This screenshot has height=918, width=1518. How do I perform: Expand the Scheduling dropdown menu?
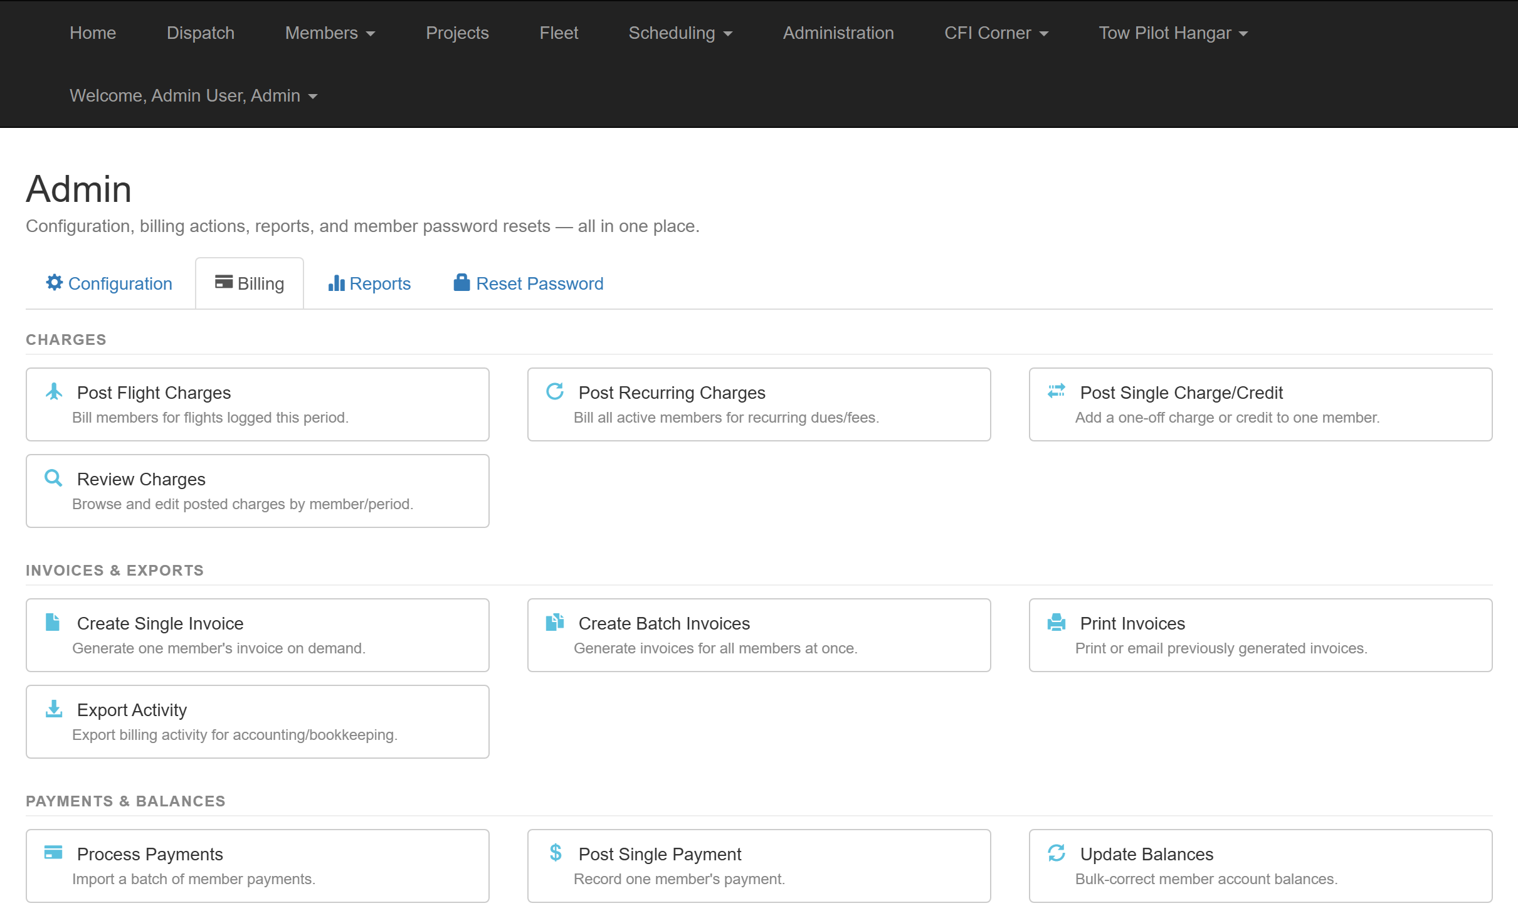[x=680, y=33]
